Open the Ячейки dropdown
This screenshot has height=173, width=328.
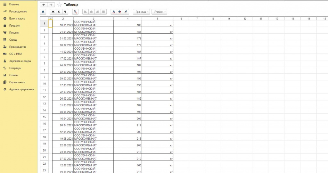160,12
